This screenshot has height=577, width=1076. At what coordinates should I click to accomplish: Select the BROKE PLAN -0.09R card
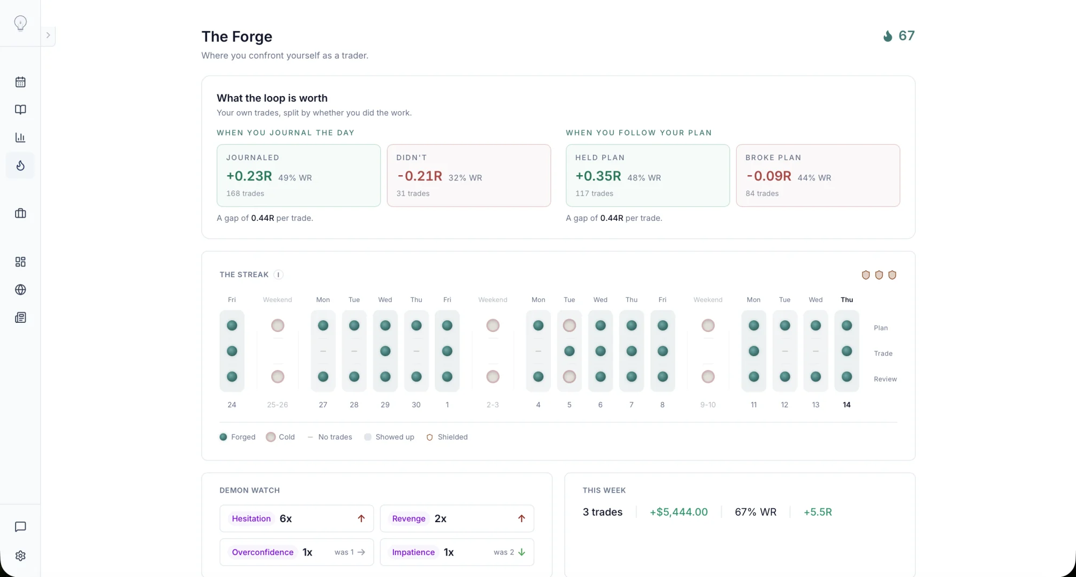coord(818,175)
